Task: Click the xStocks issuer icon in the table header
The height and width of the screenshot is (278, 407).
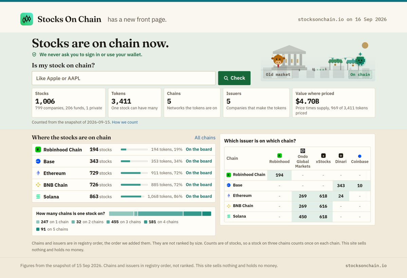Action: 323,155
